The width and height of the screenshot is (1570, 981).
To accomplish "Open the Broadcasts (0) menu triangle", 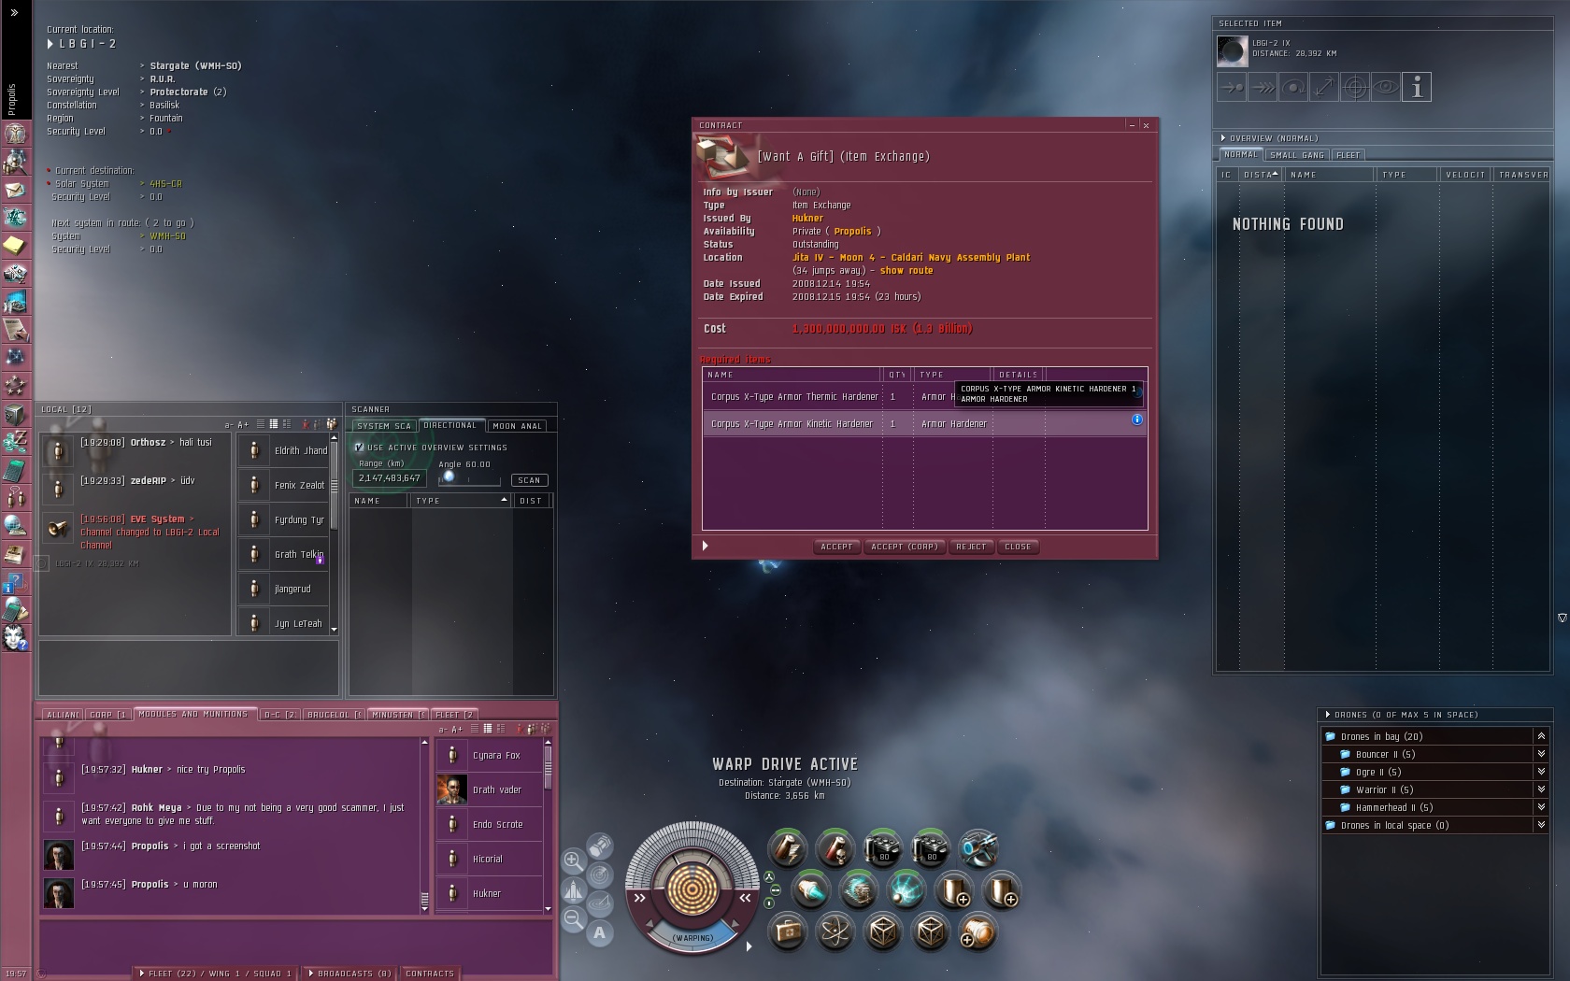I will pos(310,974).
